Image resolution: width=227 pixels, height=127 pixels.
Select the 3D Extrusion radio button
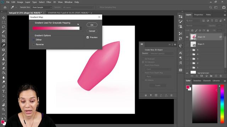coord(143,62)
